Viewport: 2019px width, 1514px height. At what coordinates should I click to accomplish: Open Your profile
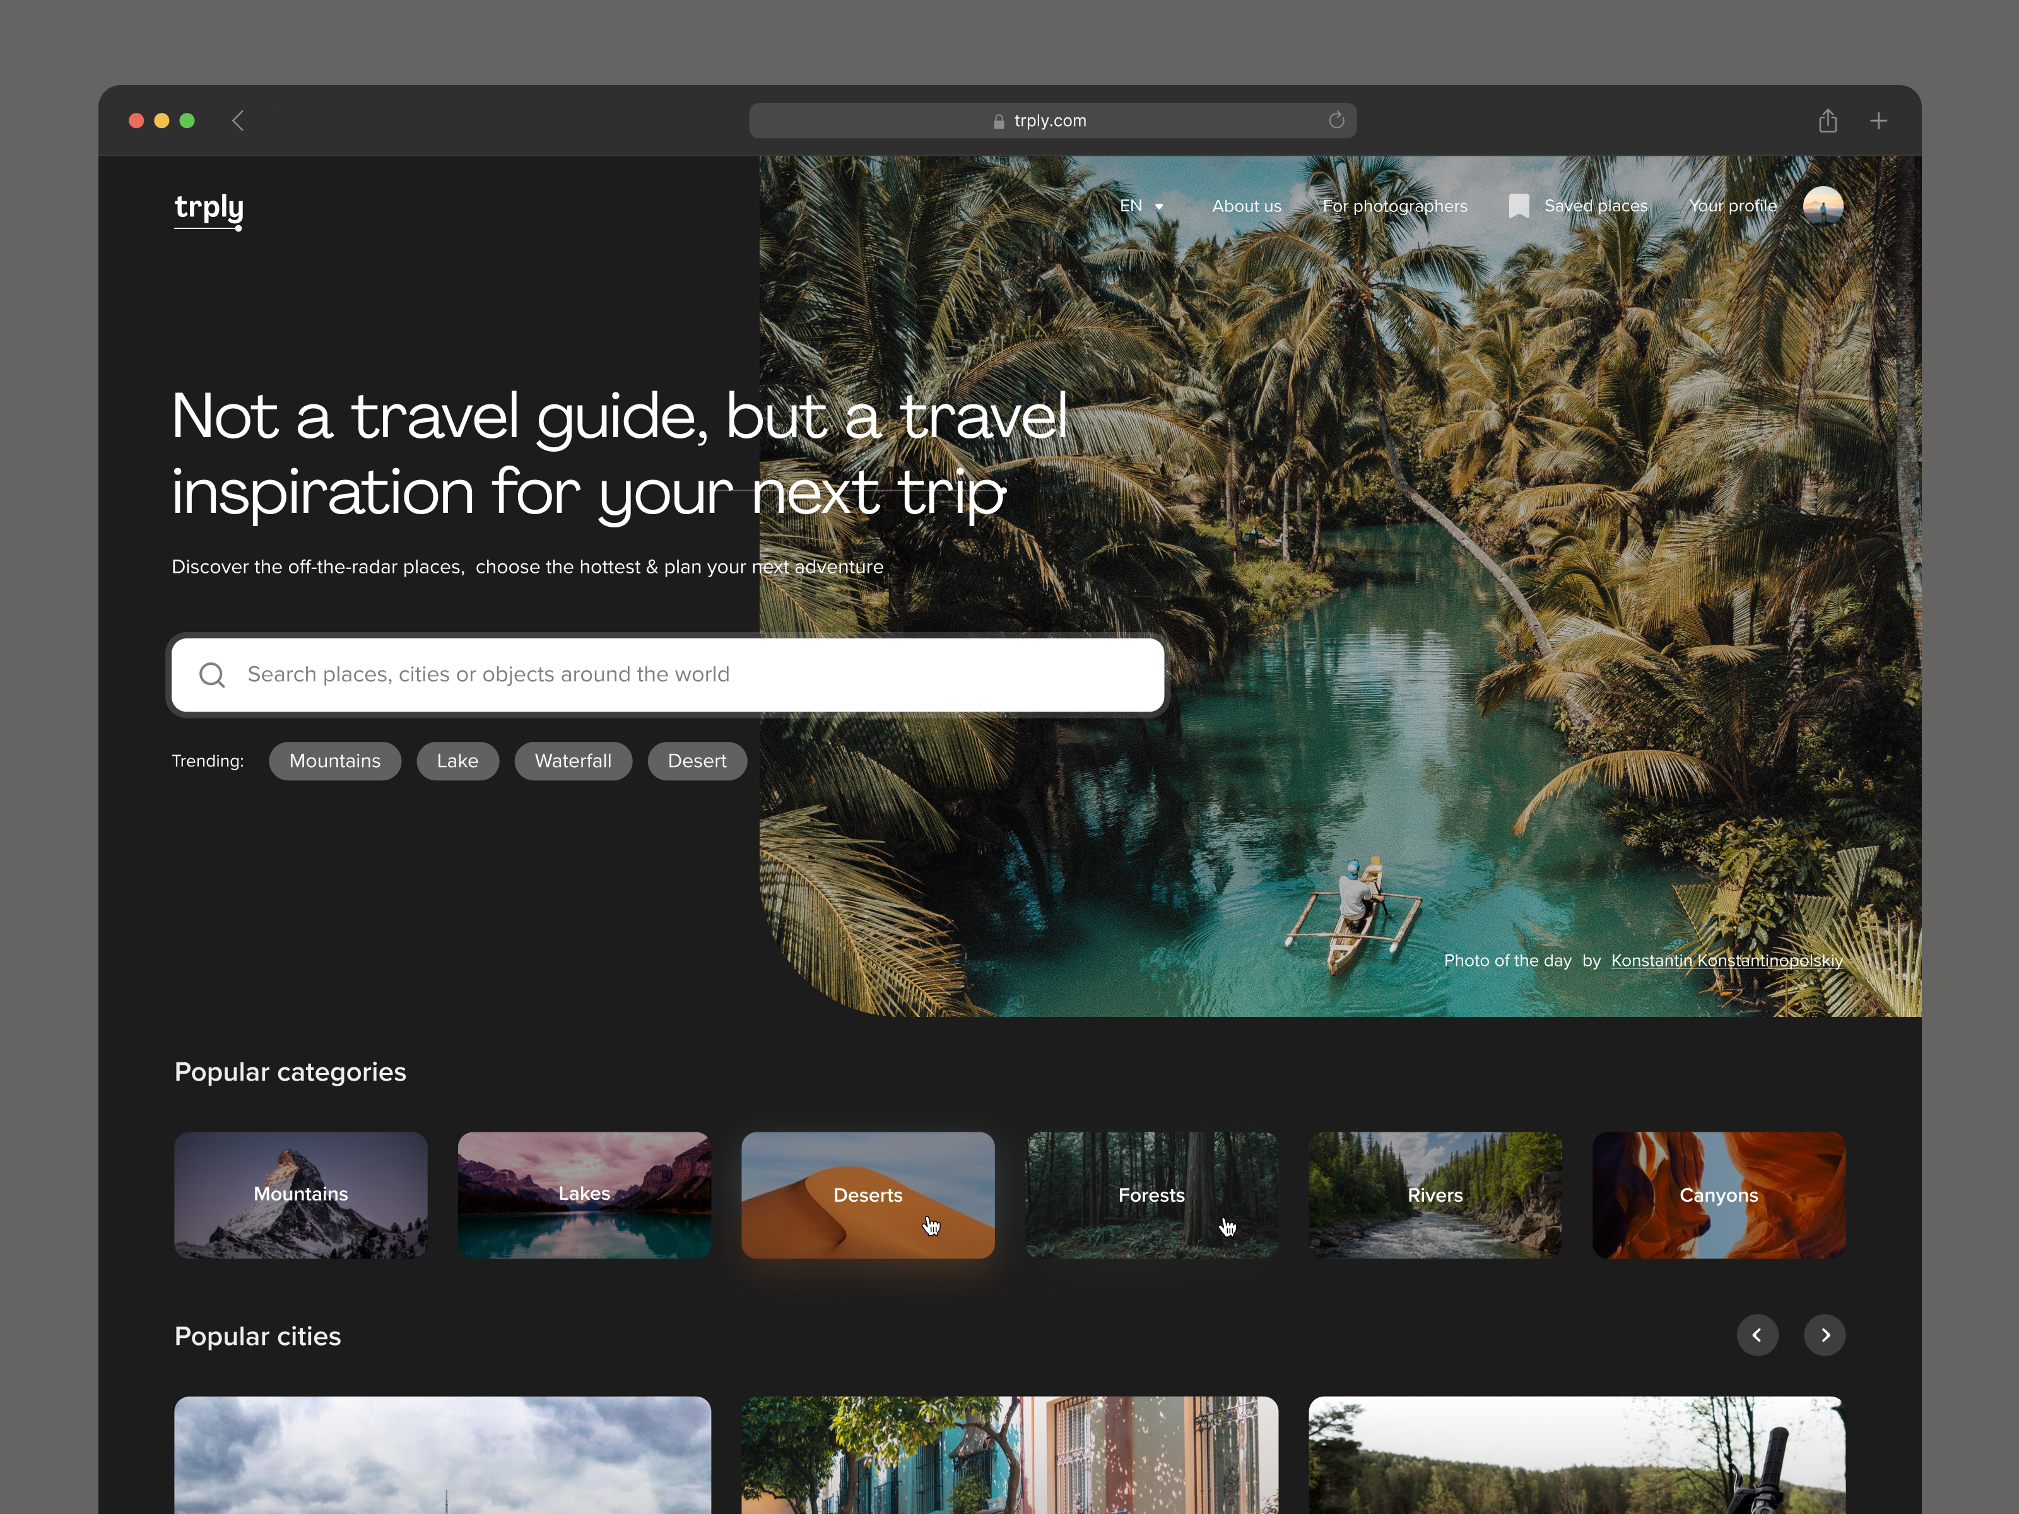tap(1733, 206)
